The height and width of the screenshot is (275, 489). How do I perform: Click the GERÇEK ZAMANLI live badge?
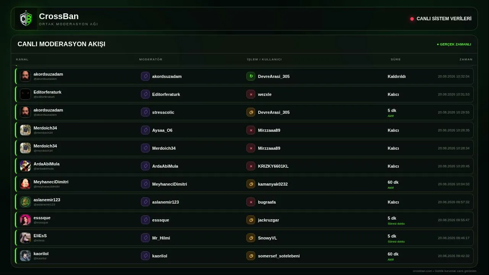(454, 44)
